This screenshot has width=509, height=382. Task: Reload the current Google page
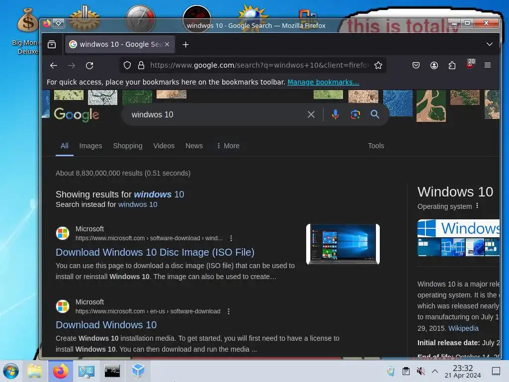point(89,65)
